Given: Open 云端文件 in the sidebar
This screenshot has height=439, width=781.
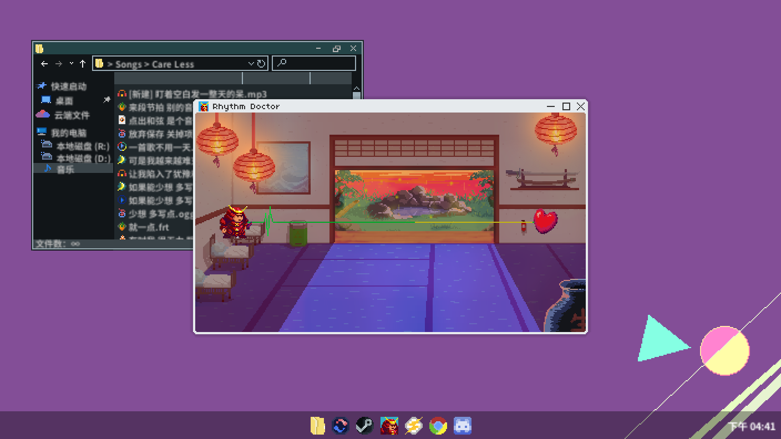Looking at the screenshot, I should (x=71, y=115).
